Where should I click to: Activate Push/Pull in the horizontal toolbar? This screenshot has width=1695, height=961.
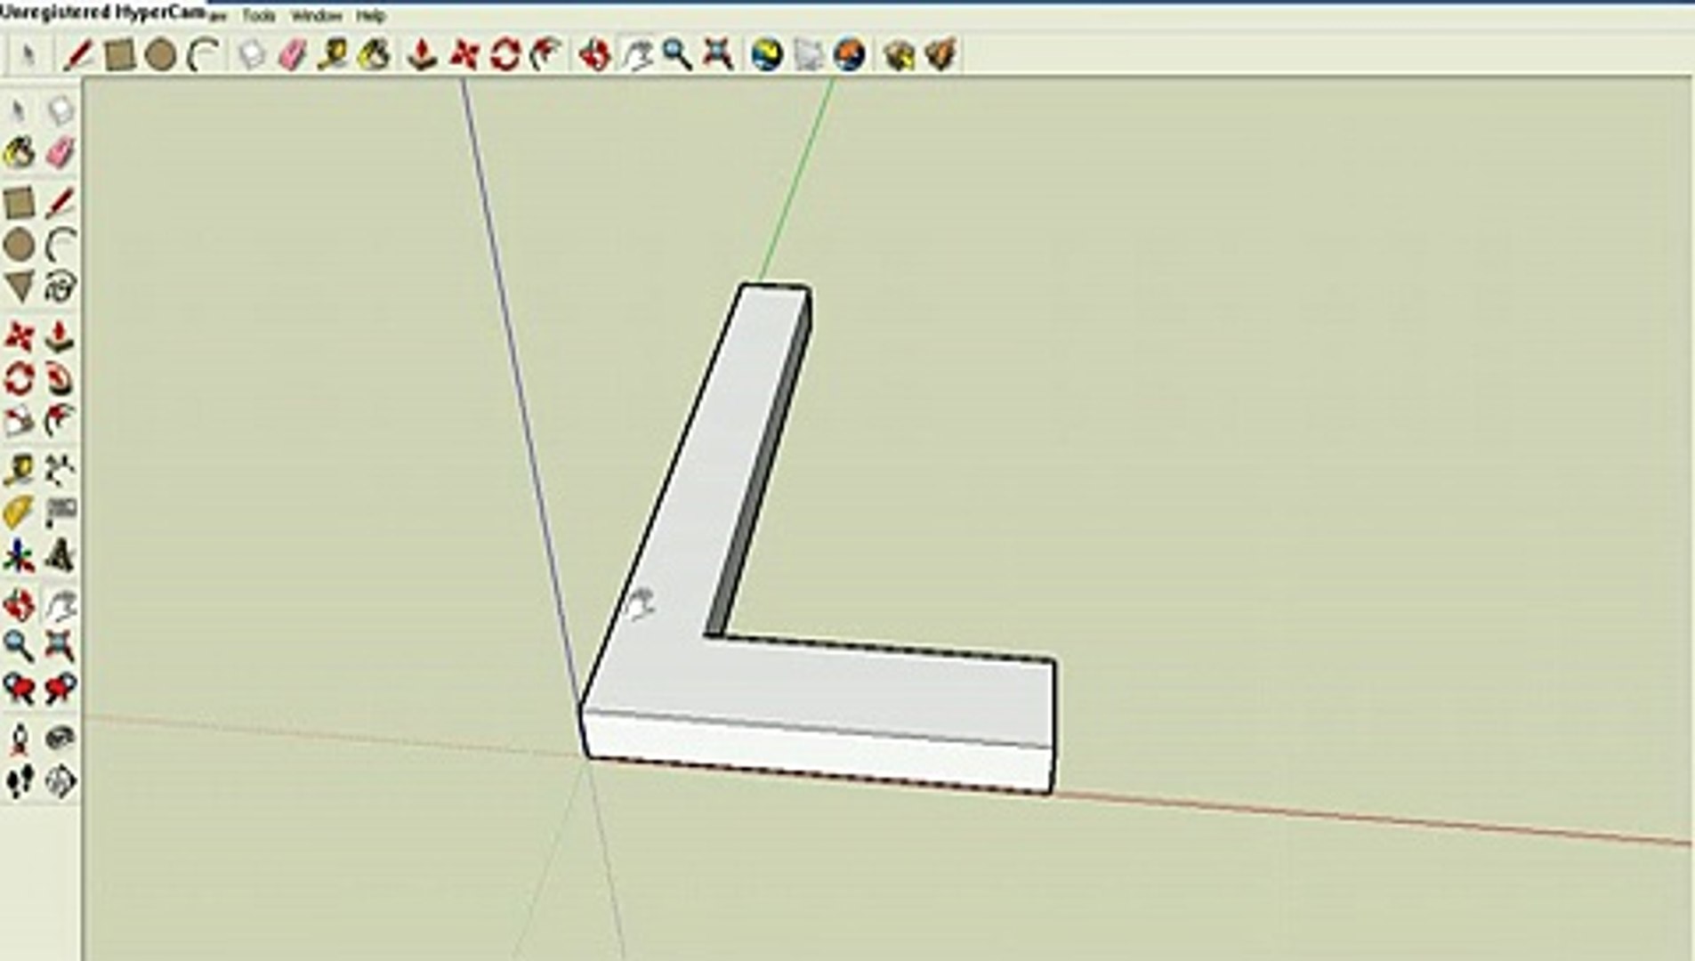422,55
